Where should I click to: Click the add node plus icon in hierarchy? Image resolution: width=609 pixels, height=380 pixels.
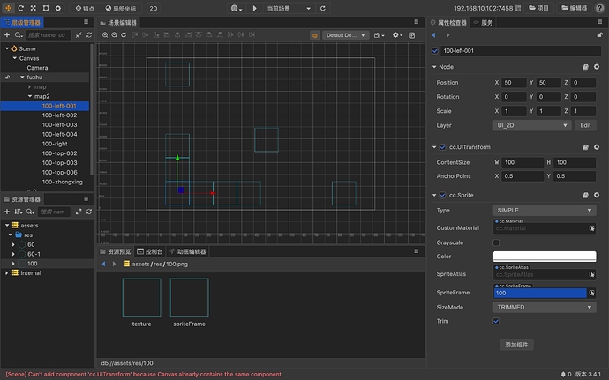tap(7, 35)
